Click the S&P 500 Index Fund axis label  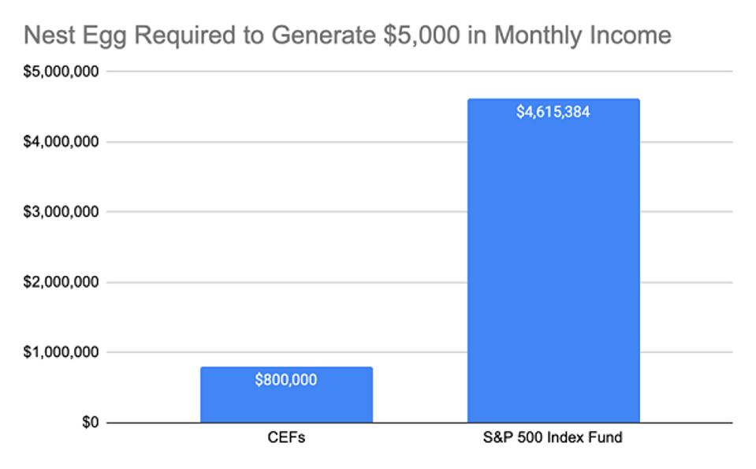pyautogui.click(x=553, y=438)
